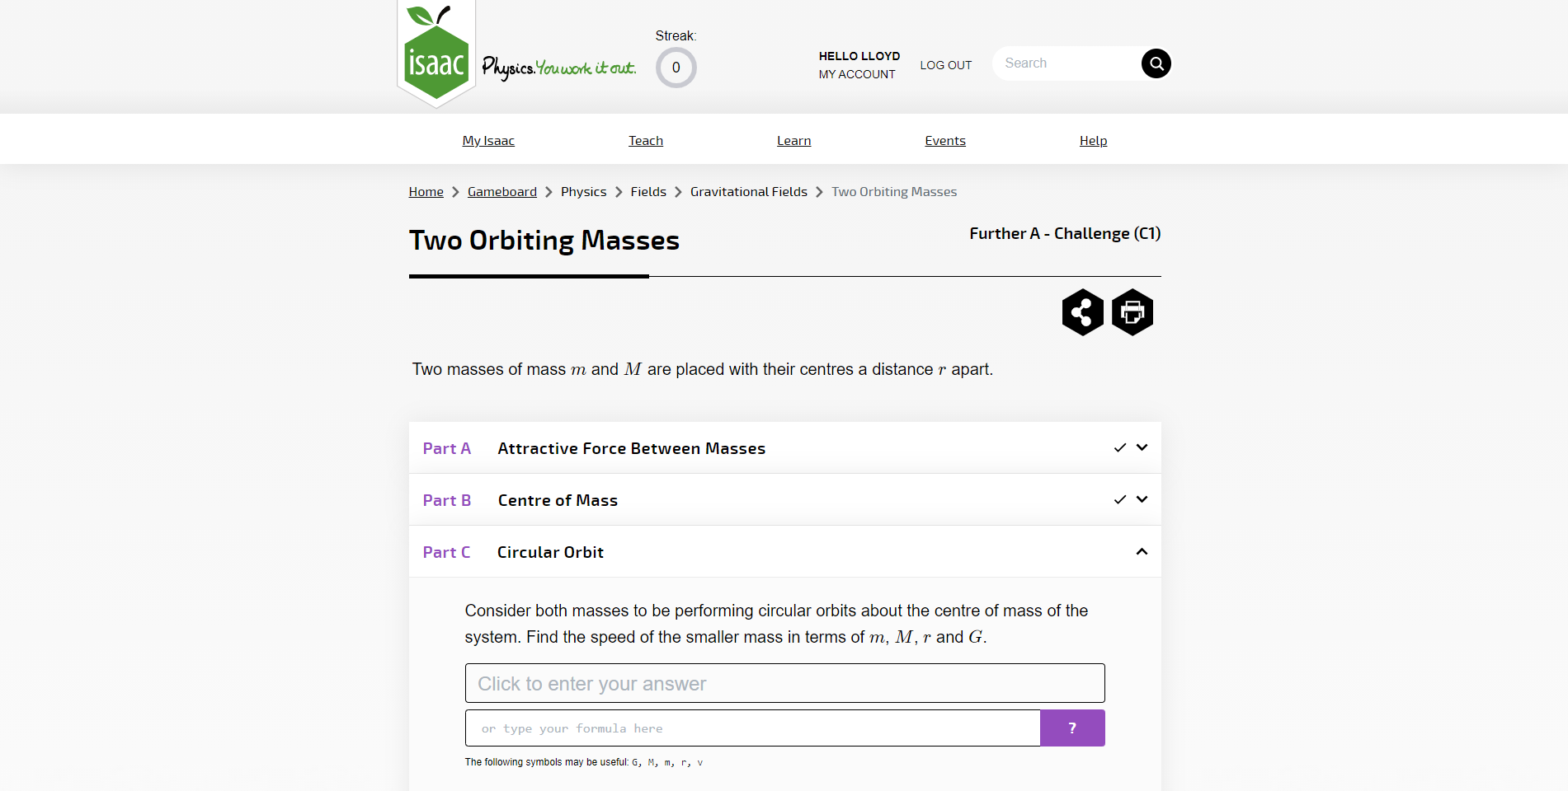The image size is (1568, 791).
Task: Expand Part A chevron arrow
Action: tap(1142, 447)
